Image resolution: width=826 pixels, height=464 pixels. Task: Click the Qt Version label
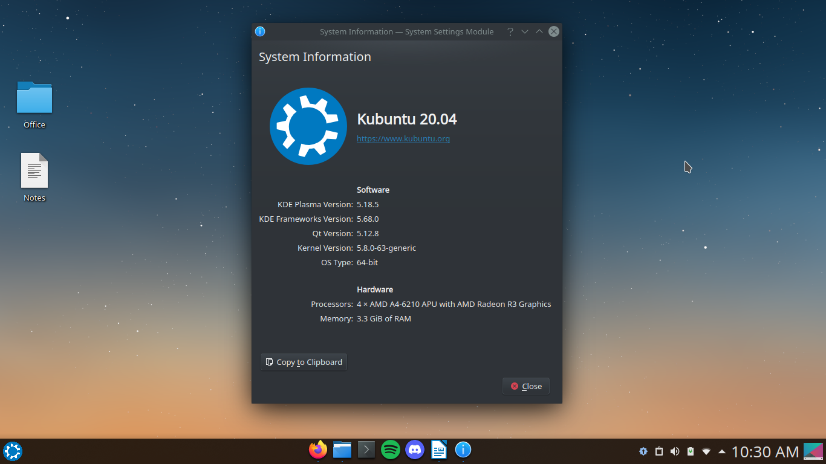click(x=333, y=233)
